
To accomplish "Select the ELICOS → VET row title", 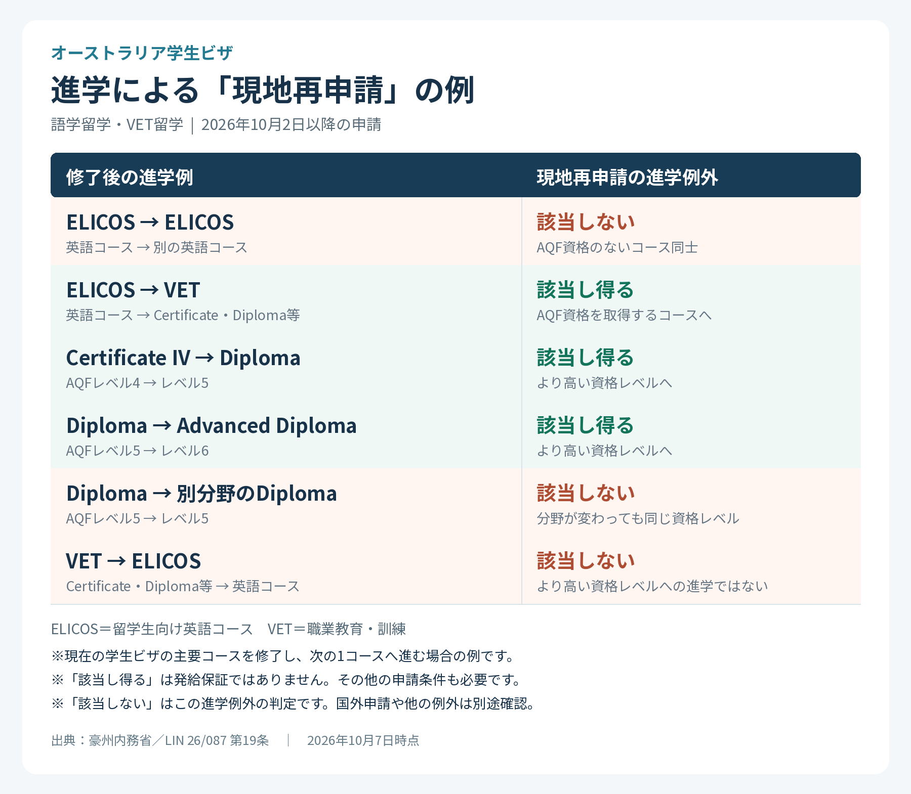I will [x=133, y=290].
